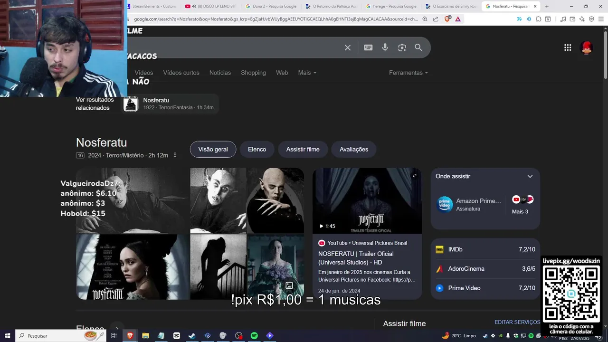Open Brave Wallet icon
The image size is (608, 342).
pos(572,19)
